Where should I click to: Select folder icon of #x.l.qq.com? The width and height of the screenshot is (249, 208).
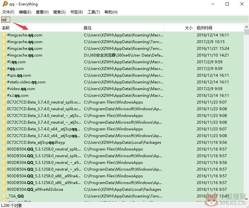[4, 96]
